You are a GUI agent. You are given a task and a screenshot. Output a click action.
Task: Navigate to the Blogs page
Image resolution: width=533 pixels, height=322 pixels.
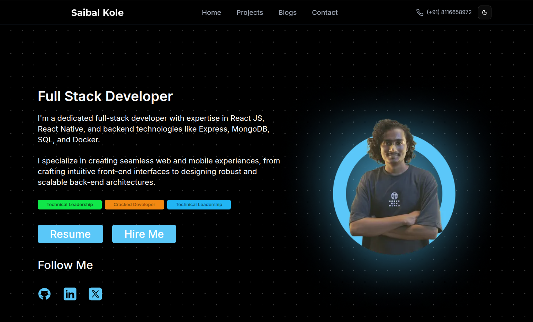(287, 12)
